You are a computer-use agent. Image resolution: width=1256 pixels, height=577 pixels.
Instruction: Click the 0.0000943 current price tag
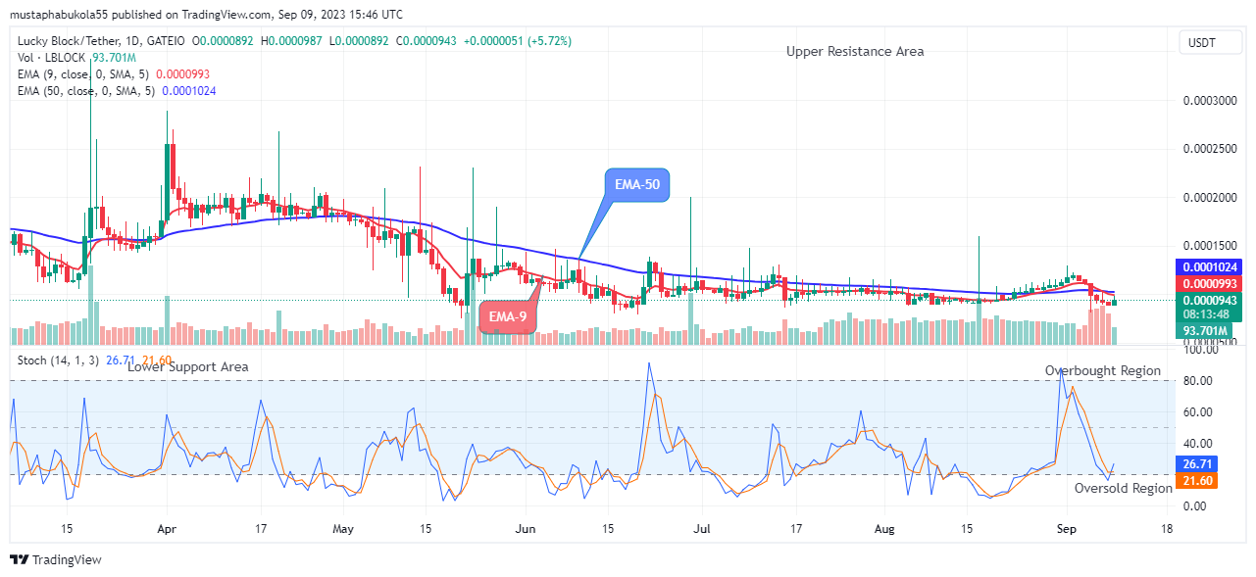click(x=1209, y=300)
